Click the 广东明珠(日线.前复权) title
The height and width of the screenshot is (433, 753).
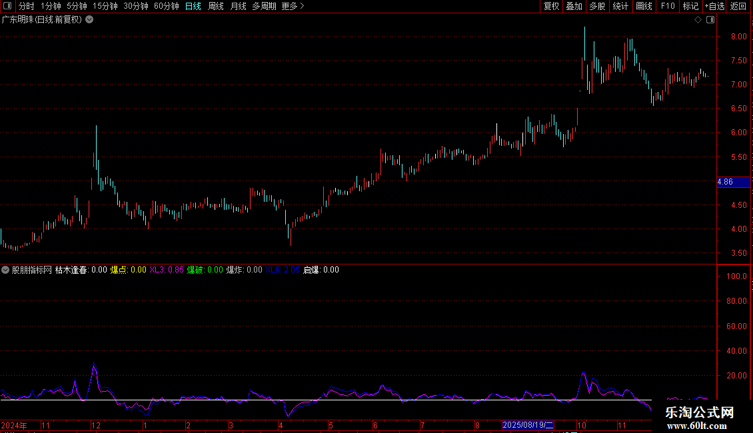click(42, 20)
